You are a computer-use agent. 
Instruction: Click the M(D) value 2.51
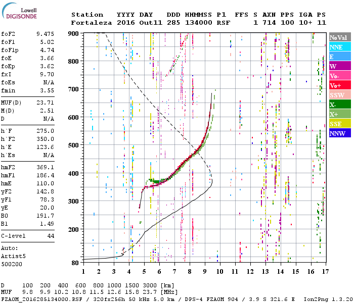[48, 111]
